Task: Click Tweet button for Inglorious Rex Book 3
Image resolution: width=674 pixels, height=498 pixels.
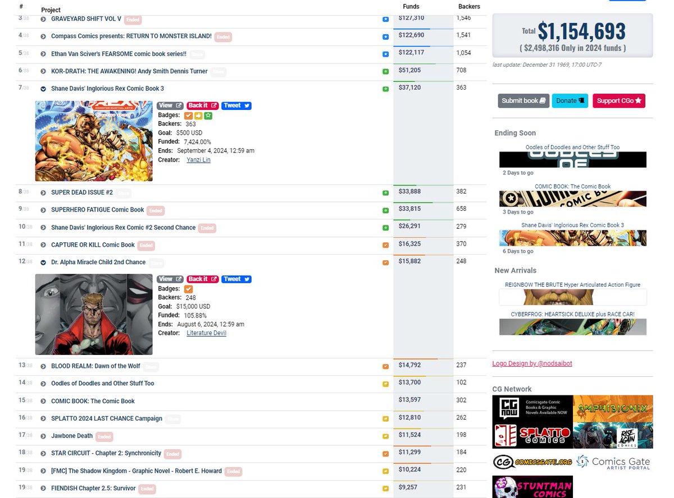Action: coord(236,105)
